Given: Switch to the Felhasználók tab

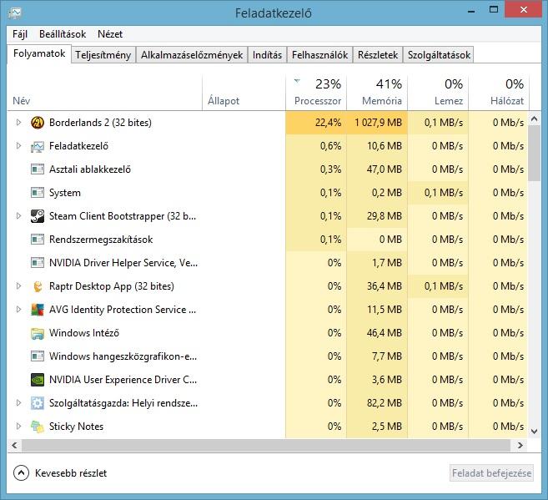Looking at the screenshot, I should [319, 55].
